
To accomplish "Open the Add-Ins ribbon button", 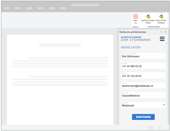I will pos(135,19).
